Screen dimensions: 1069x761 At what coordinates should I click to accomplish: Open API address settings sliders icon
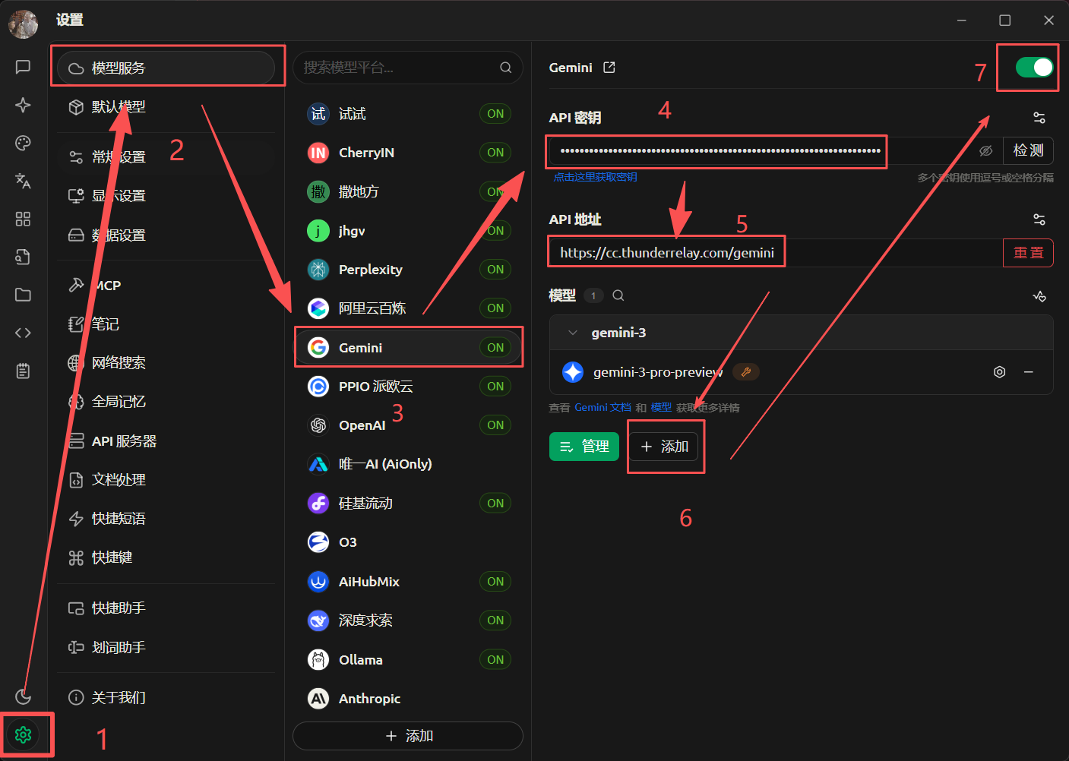click(1039, 219)
